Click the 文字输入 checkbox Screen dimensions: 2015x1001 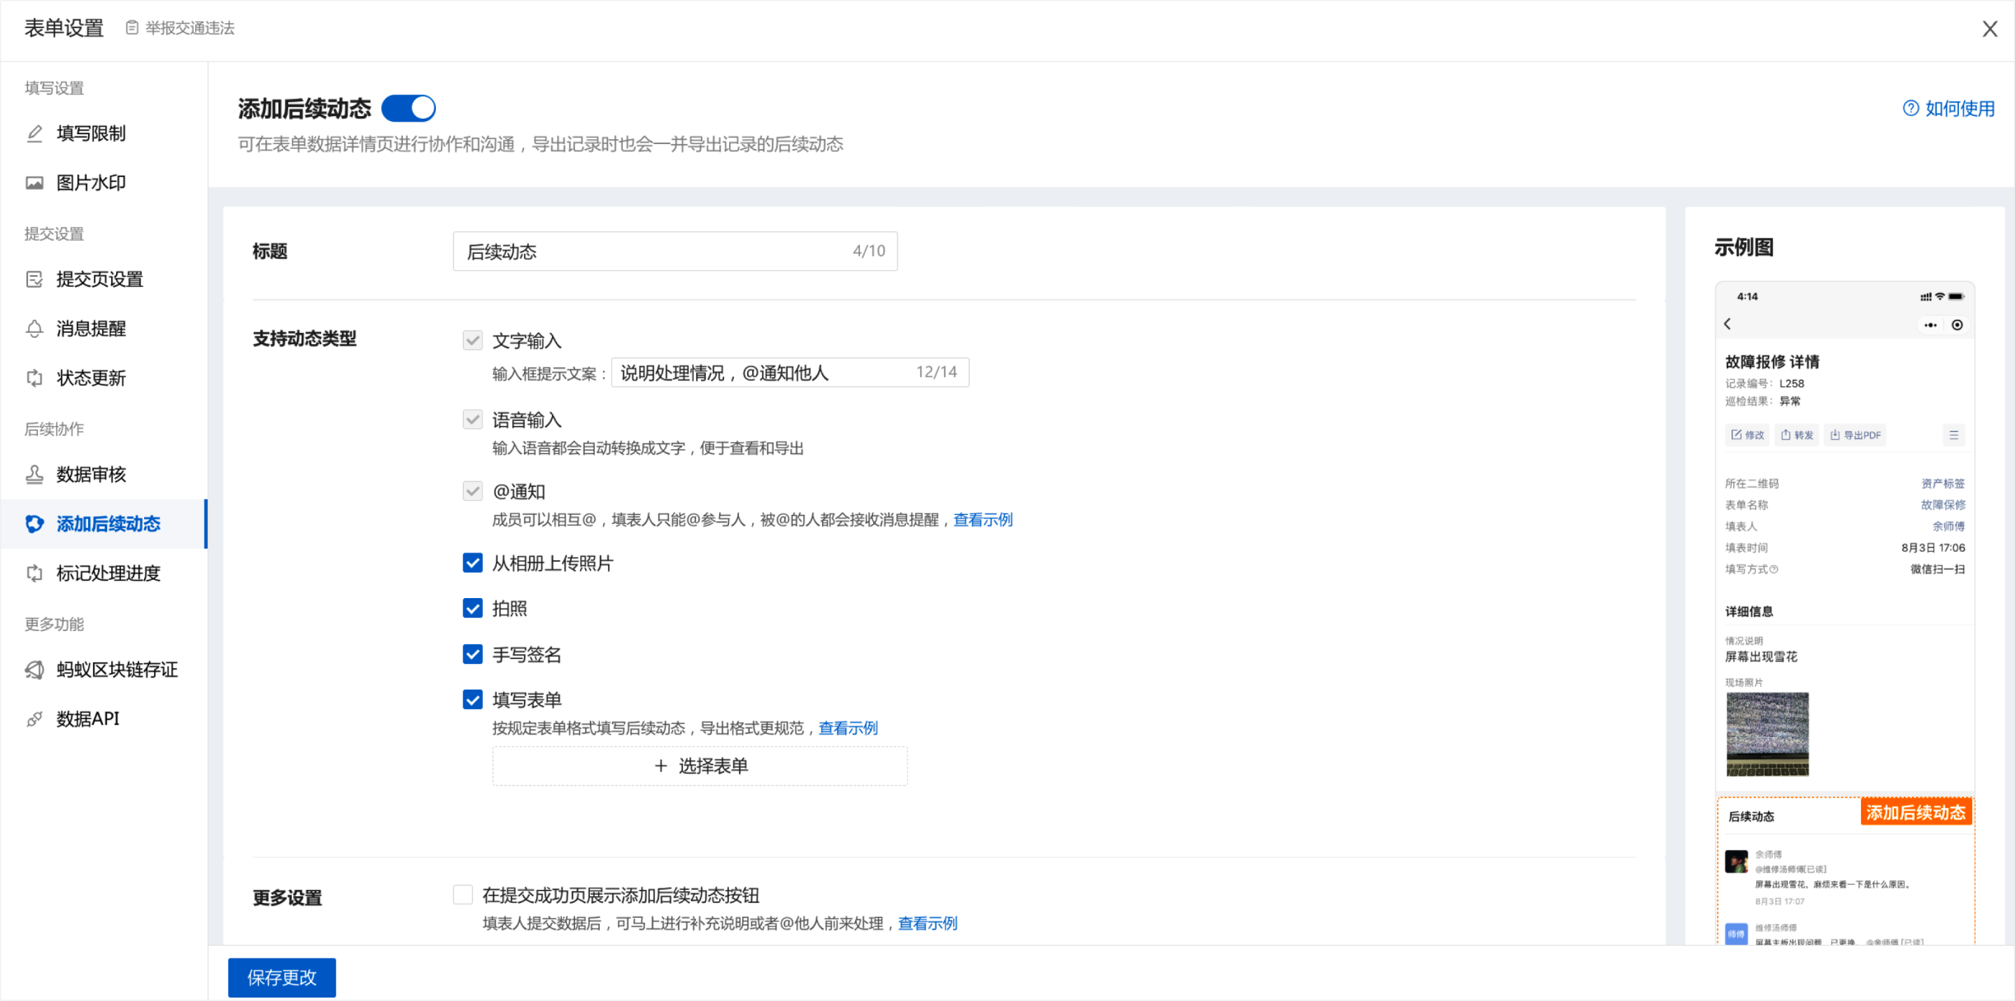click(x=472, y=340)
